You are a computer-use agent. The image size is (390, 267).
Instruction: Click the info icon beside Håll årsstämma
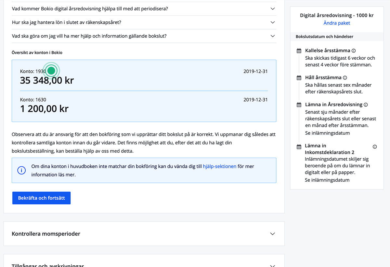(x=345, y=78)
